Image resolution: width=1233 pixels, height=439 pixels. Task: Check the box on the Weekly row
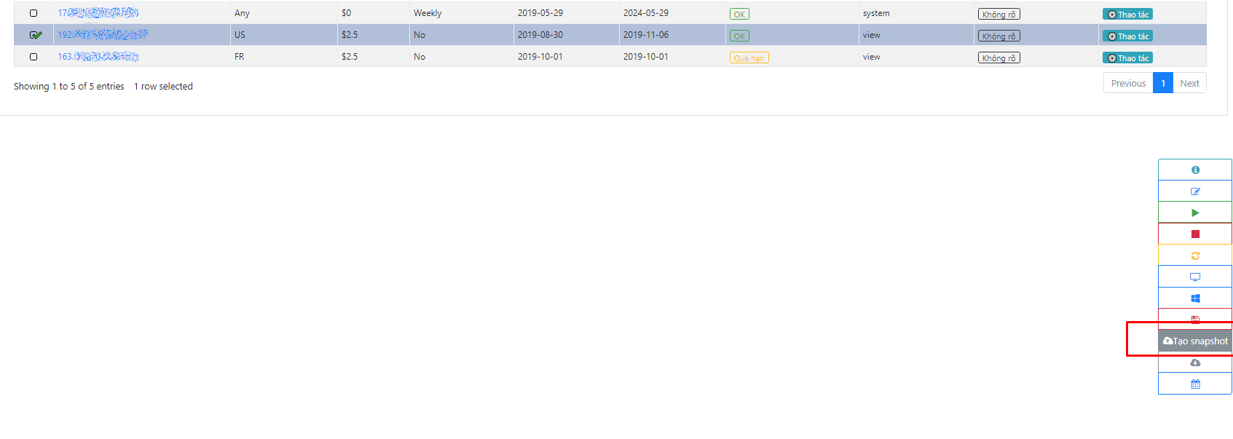click(x=34, y=13)
